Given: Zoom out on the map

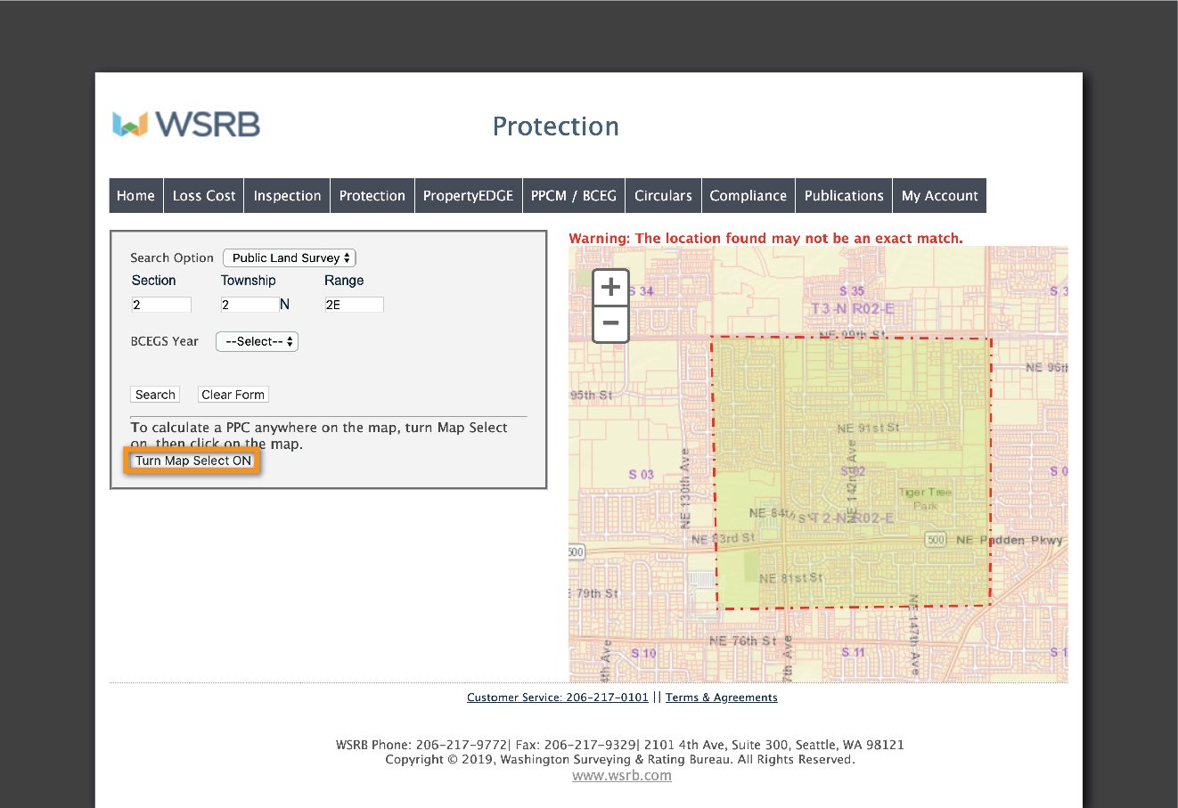Looking at the screenshot, I should (610, 323).
